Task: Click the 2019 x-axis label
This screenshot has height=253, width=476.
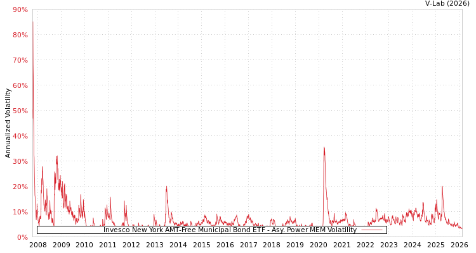Action: [x=295, y=245]
